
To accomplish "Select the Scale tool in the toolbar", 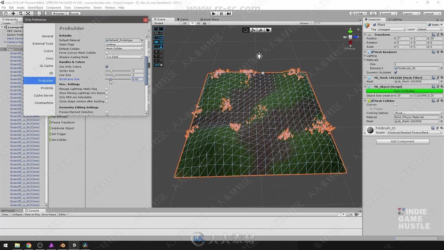I will tap(28, 14).
